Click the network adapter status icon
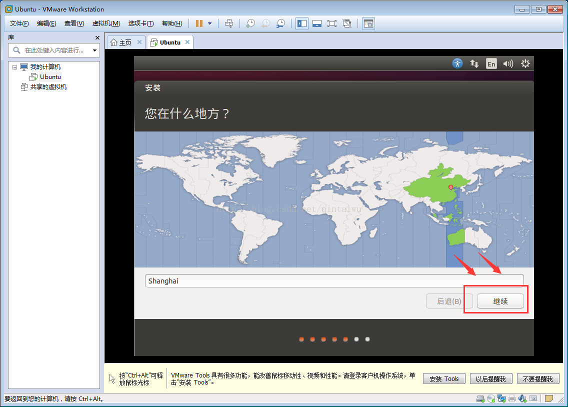This screenshot has height=407, width=568. 501,398
